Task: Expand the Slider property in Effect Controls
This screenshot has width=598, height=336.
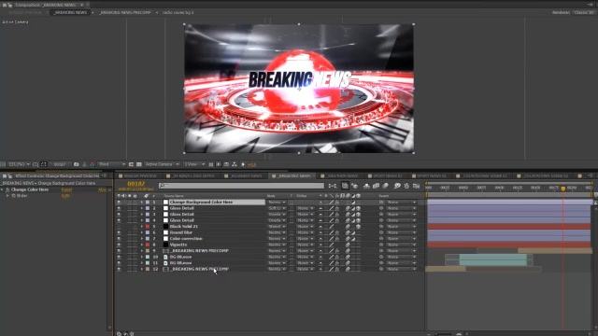Action: coord(7,195)
